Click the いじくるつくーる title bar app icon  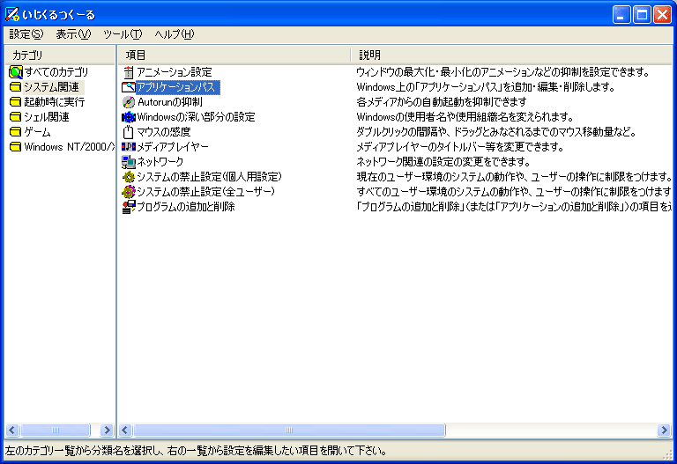tap(12, 14)
